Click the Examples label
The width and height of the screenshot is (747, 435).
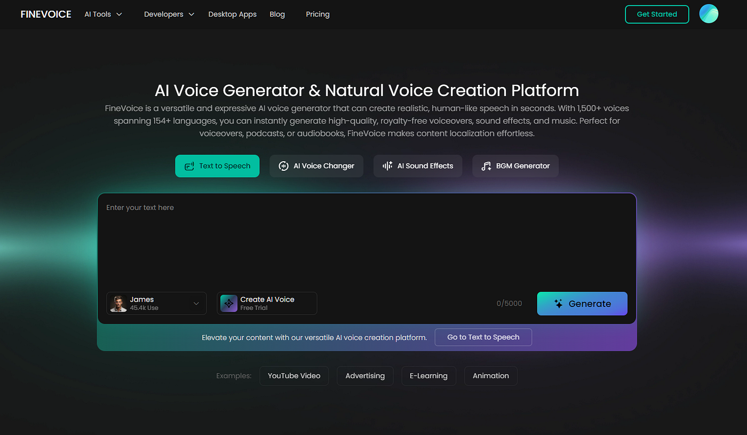pyautogui.click(x=234, y=376)
